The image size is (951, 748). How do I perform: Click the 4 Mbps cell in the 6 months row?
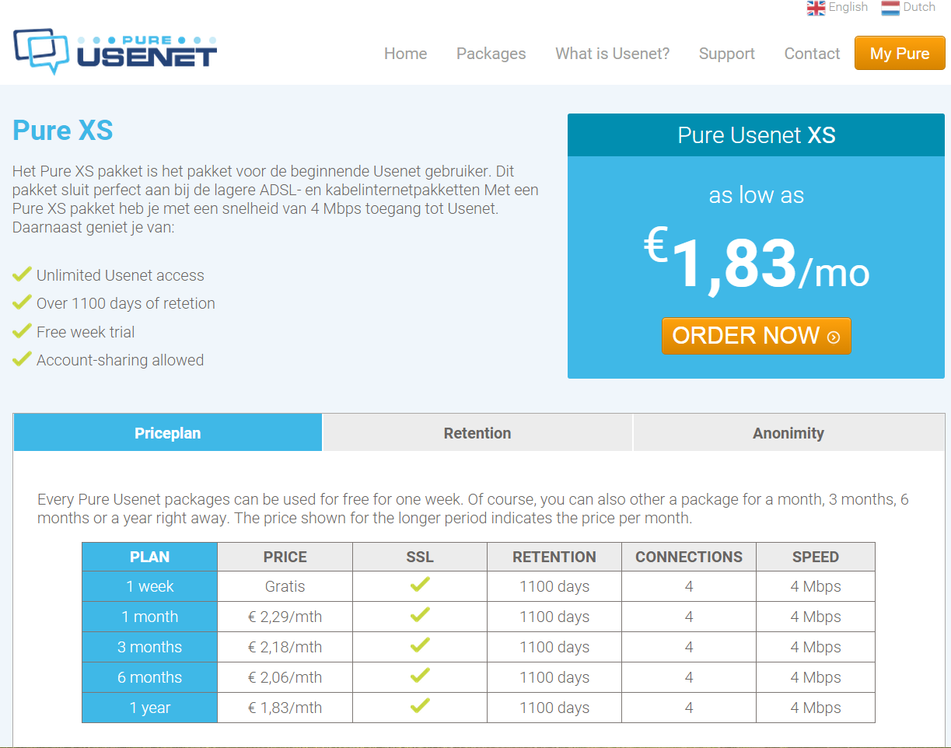[x=816, y=677]
